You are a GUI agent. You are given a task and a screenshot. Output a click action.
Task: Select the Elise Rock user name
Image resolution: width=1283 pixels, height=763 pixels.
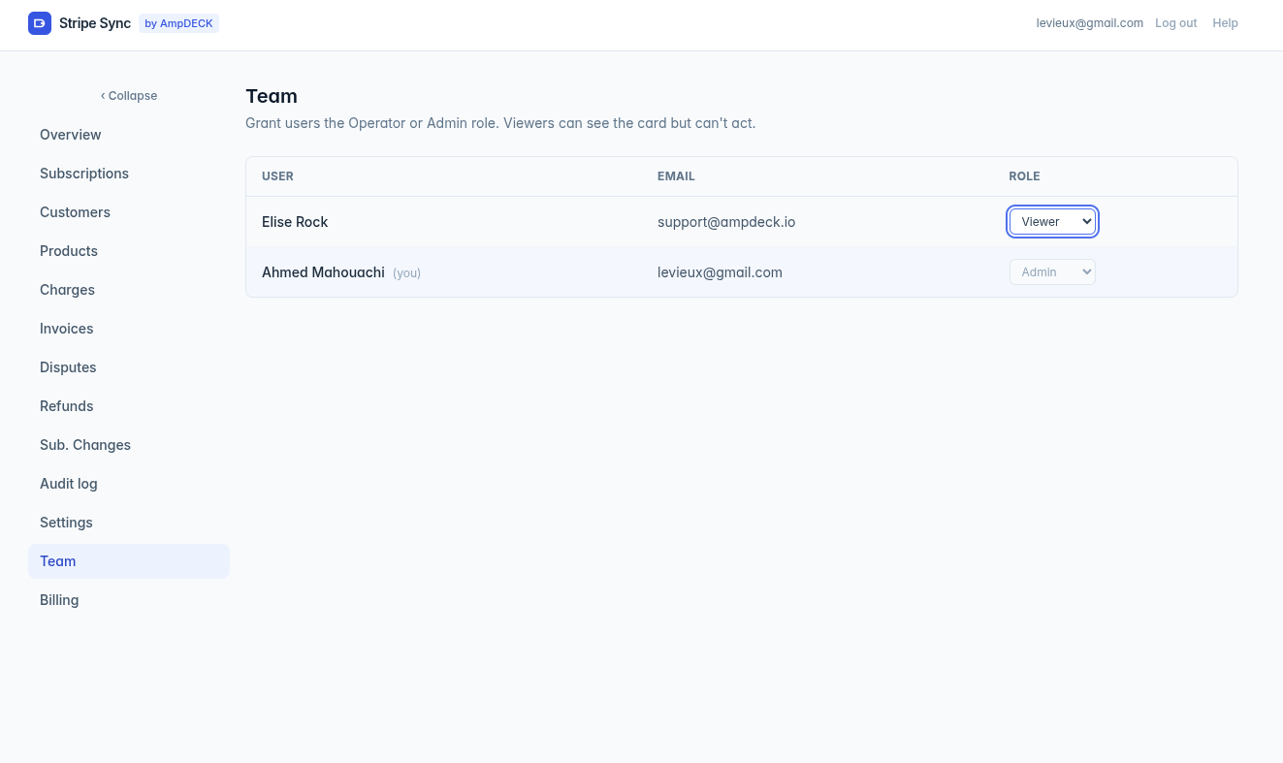coord(295,222)
